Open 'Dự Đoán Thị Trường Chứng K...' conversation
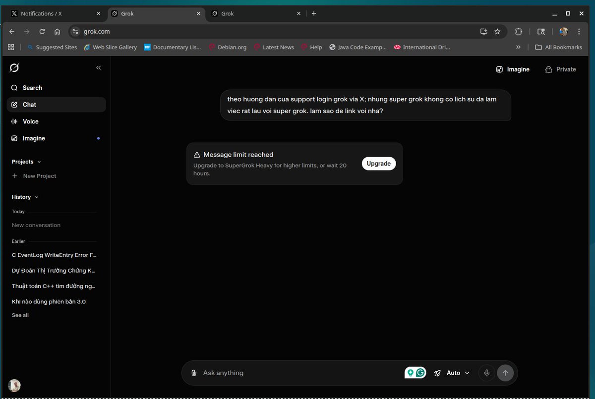595x399 pixels. [x=54, y=271]
